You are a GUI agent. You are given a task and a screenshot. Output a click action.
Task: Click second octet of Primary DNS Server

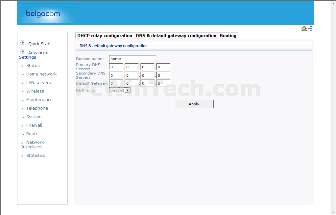pos(132,67)
